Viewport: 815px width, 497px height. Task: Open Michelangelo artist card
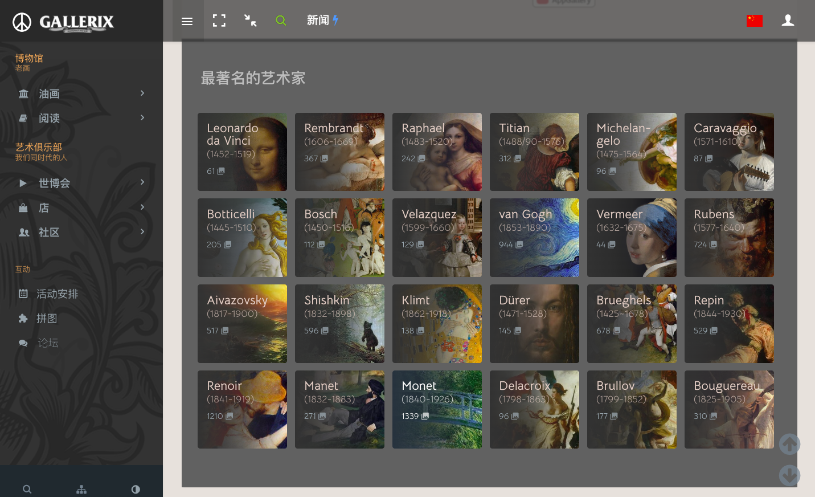coord(632,152)
